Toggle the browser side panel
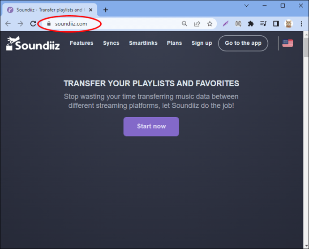309x249 pixels. pyautogui.click(x=276, y=24)
